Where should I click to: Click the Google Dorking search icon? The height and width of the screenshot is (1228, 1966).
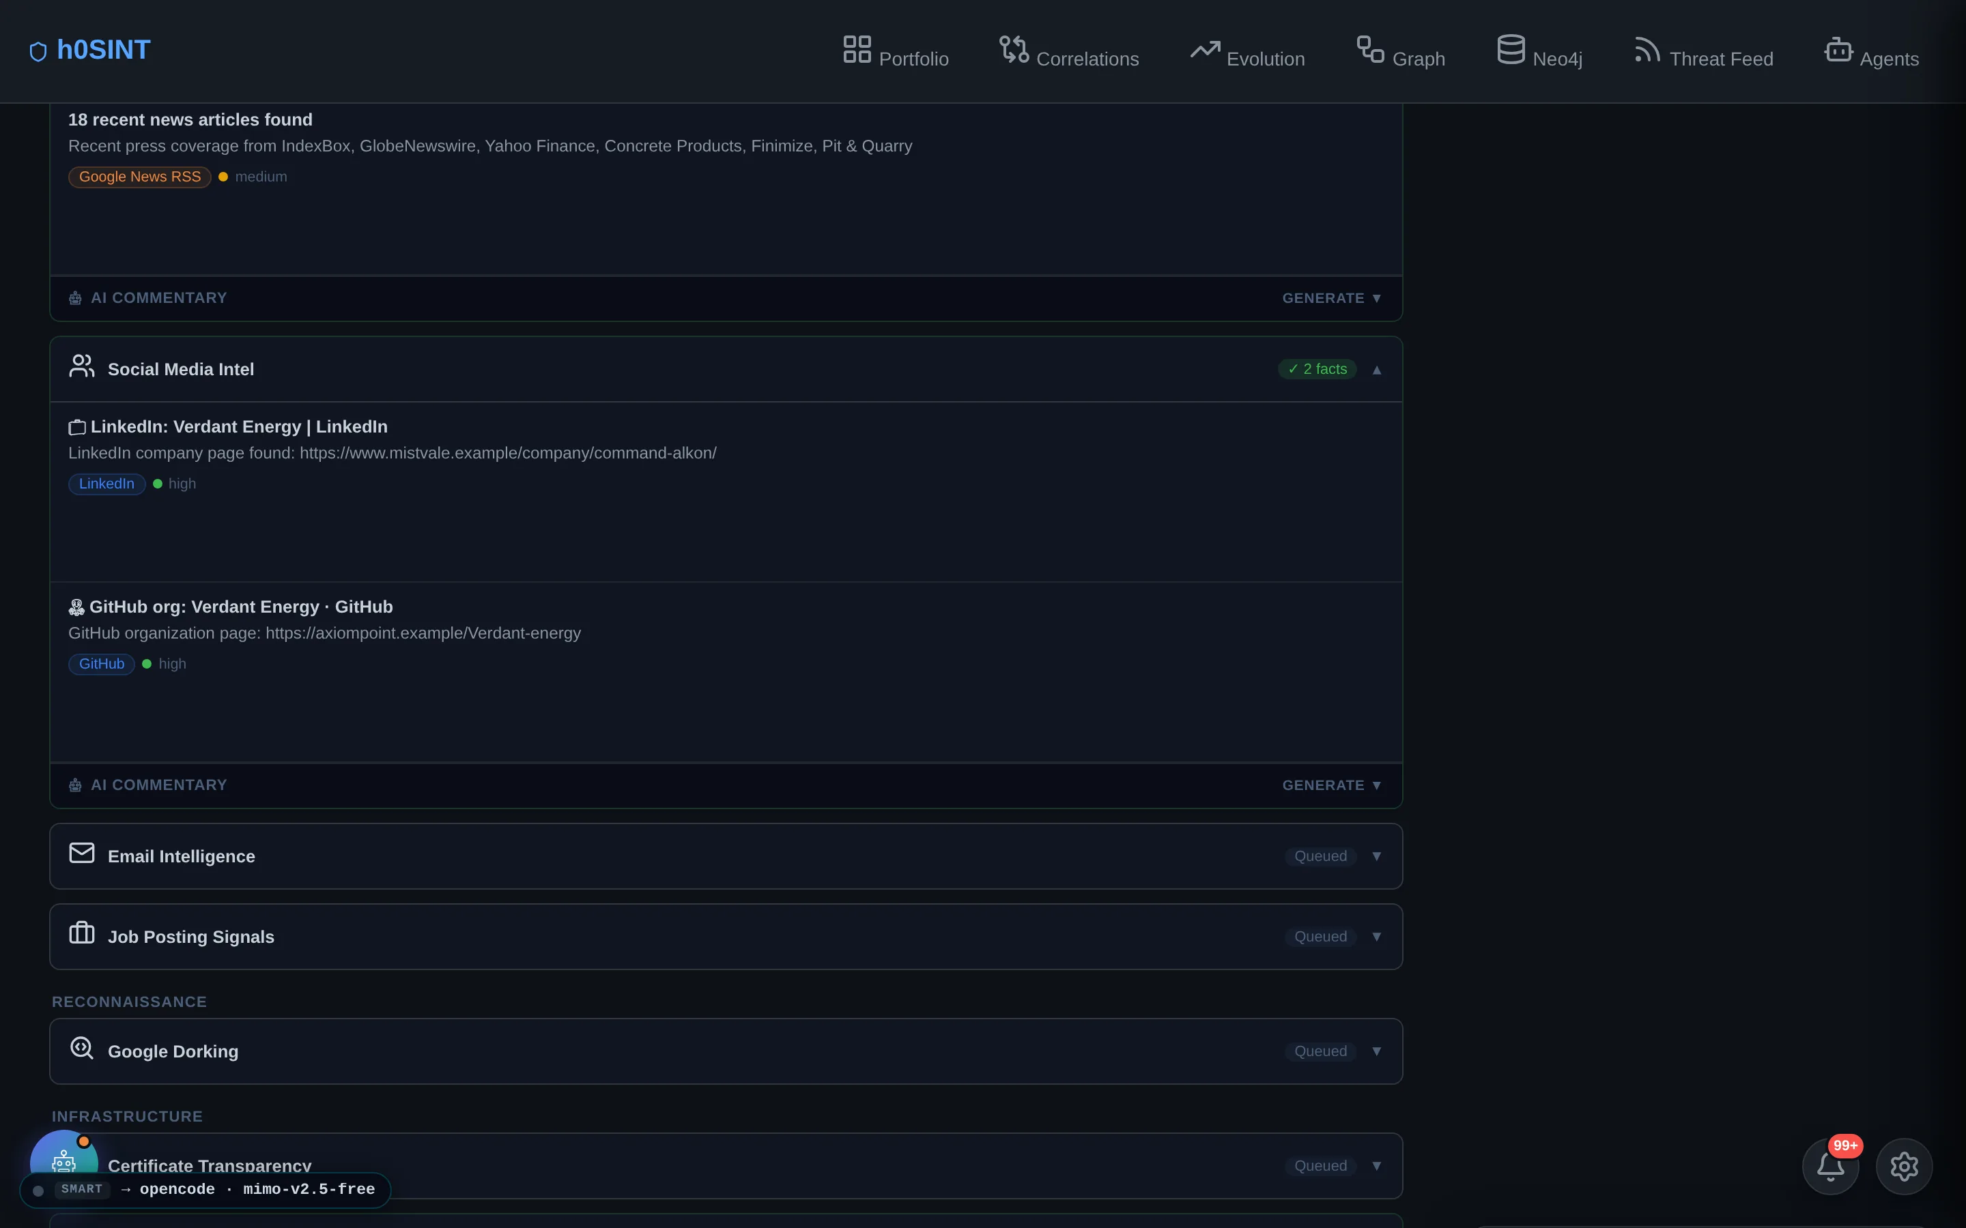tap(82, 1048)
